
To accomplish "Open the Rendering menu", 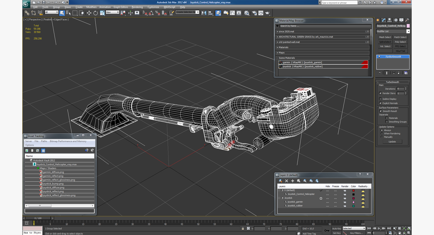I will pyautogui.click(x=137, y=7).
